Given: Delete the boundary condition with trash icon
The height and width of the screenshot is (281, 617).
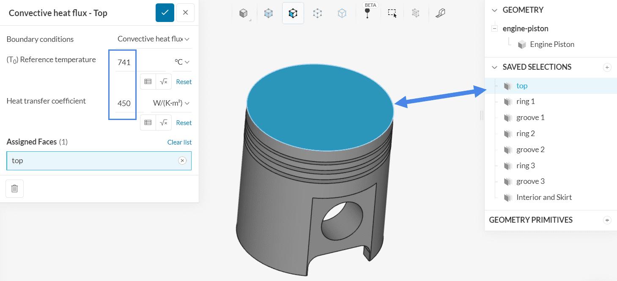Looking at the screenshot, I should (14, 189).
